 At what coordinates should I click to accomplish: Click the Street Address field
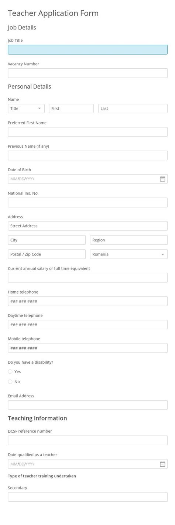coord(88,226)
